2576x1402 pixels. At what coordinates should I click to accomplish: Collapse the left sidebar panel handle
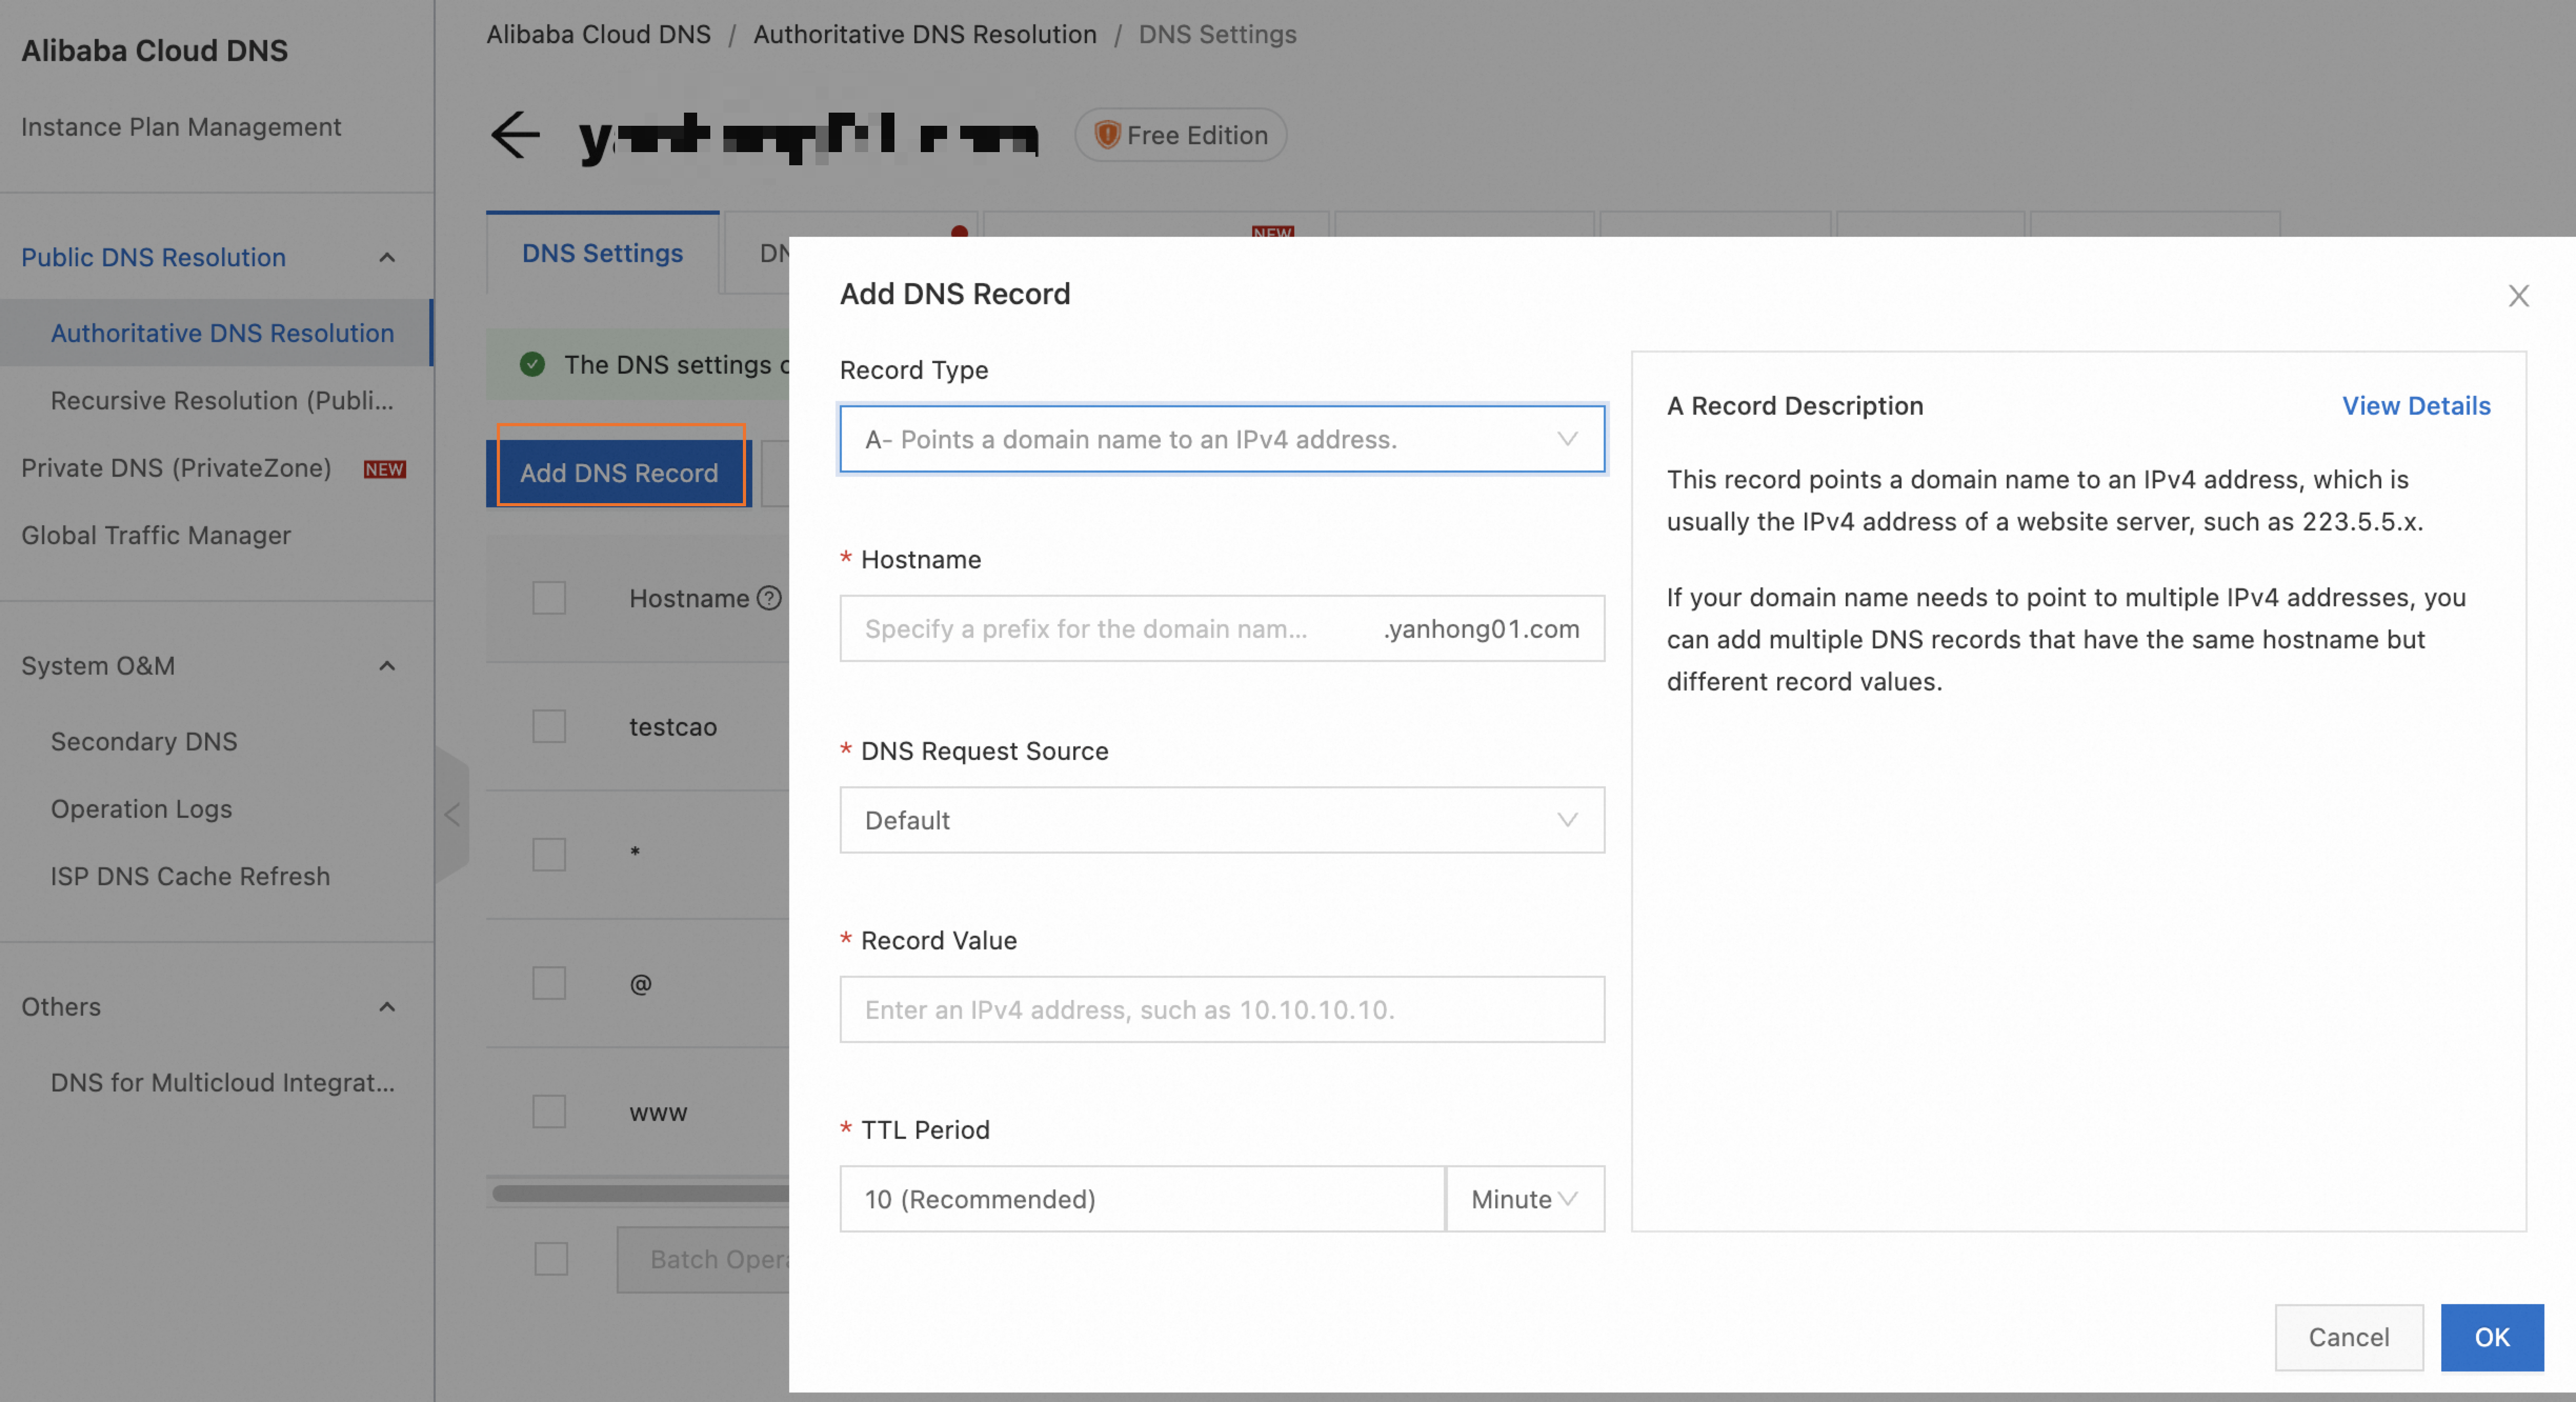pos(452,815)
